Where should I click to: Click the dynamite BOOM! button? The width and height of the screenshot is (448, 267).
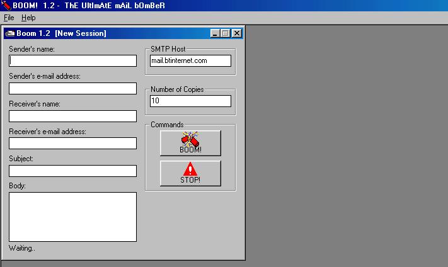point(190,143)
